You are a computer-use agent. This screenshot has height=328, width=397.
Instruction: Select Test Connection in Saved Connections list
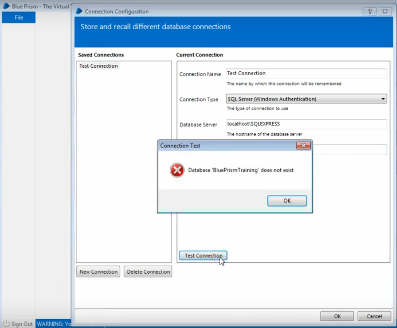coord(98,66)
